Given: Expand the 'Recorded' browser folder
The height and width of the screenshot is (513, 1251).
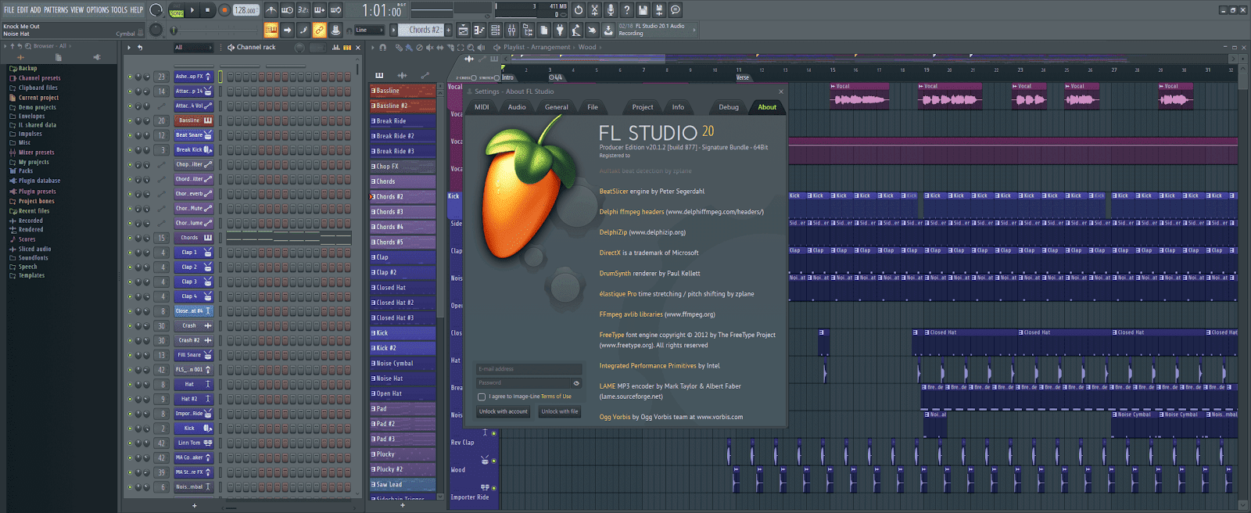Looking at the screenshot, I should pos(30,221).
